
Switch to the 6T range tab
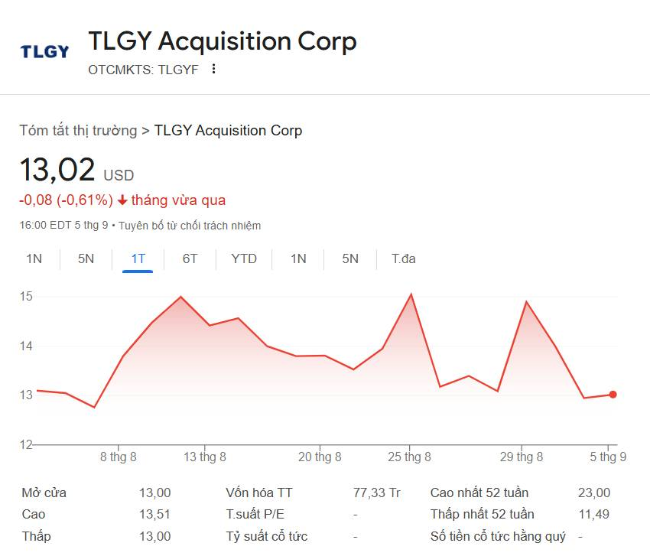[x=190, y=258]
